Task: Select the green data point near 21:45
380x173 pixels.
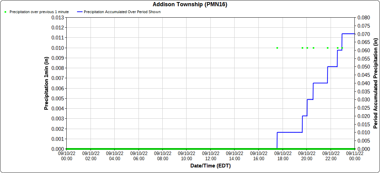Action: click(x=327, y=48)
